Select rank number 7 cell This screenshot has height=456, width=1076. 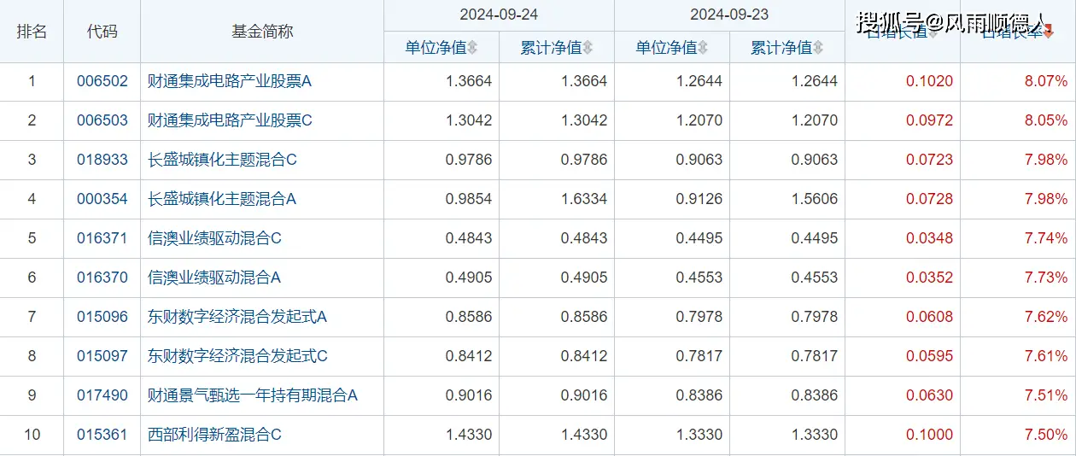[x=32, y=317]
